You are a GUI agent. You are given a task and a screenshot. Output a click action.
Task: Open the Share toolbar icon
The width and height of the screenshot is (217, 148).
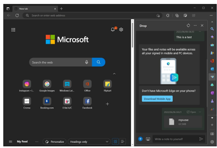194,15
